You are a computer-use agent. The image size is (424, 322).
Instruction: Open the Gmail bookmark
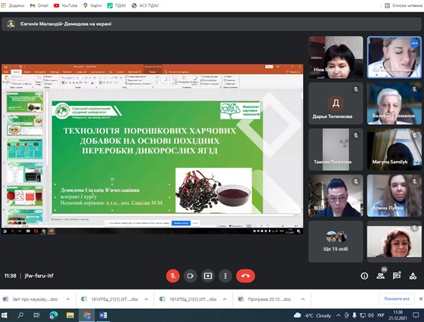[x=39, y=5]
